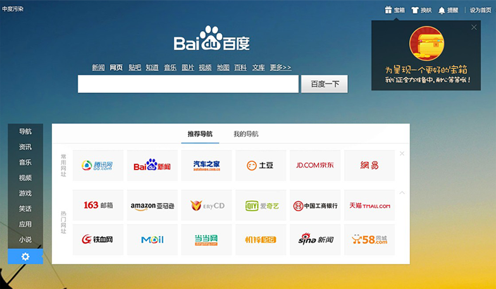Open the Tencent QQ.com site tile
The height and width of the screenshot is (289, 496).
pyautogui.click(x=98, y=166)
